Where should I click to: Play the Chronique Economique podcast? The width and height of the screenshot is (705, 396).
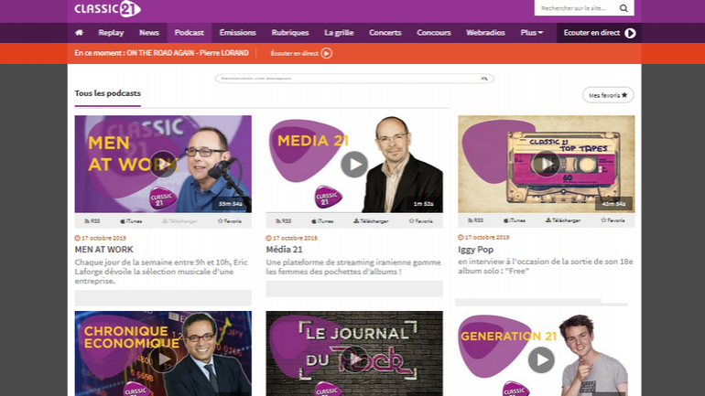163,359
